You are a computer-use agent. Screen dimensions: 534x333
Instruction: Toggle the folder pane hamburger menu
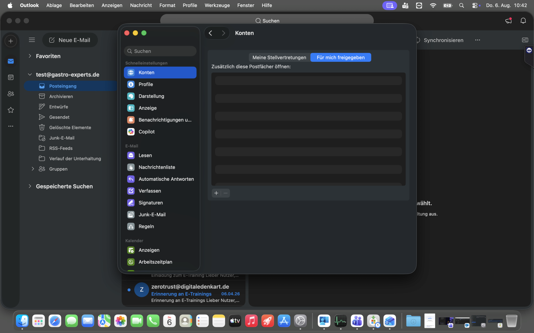click(32, 40)
